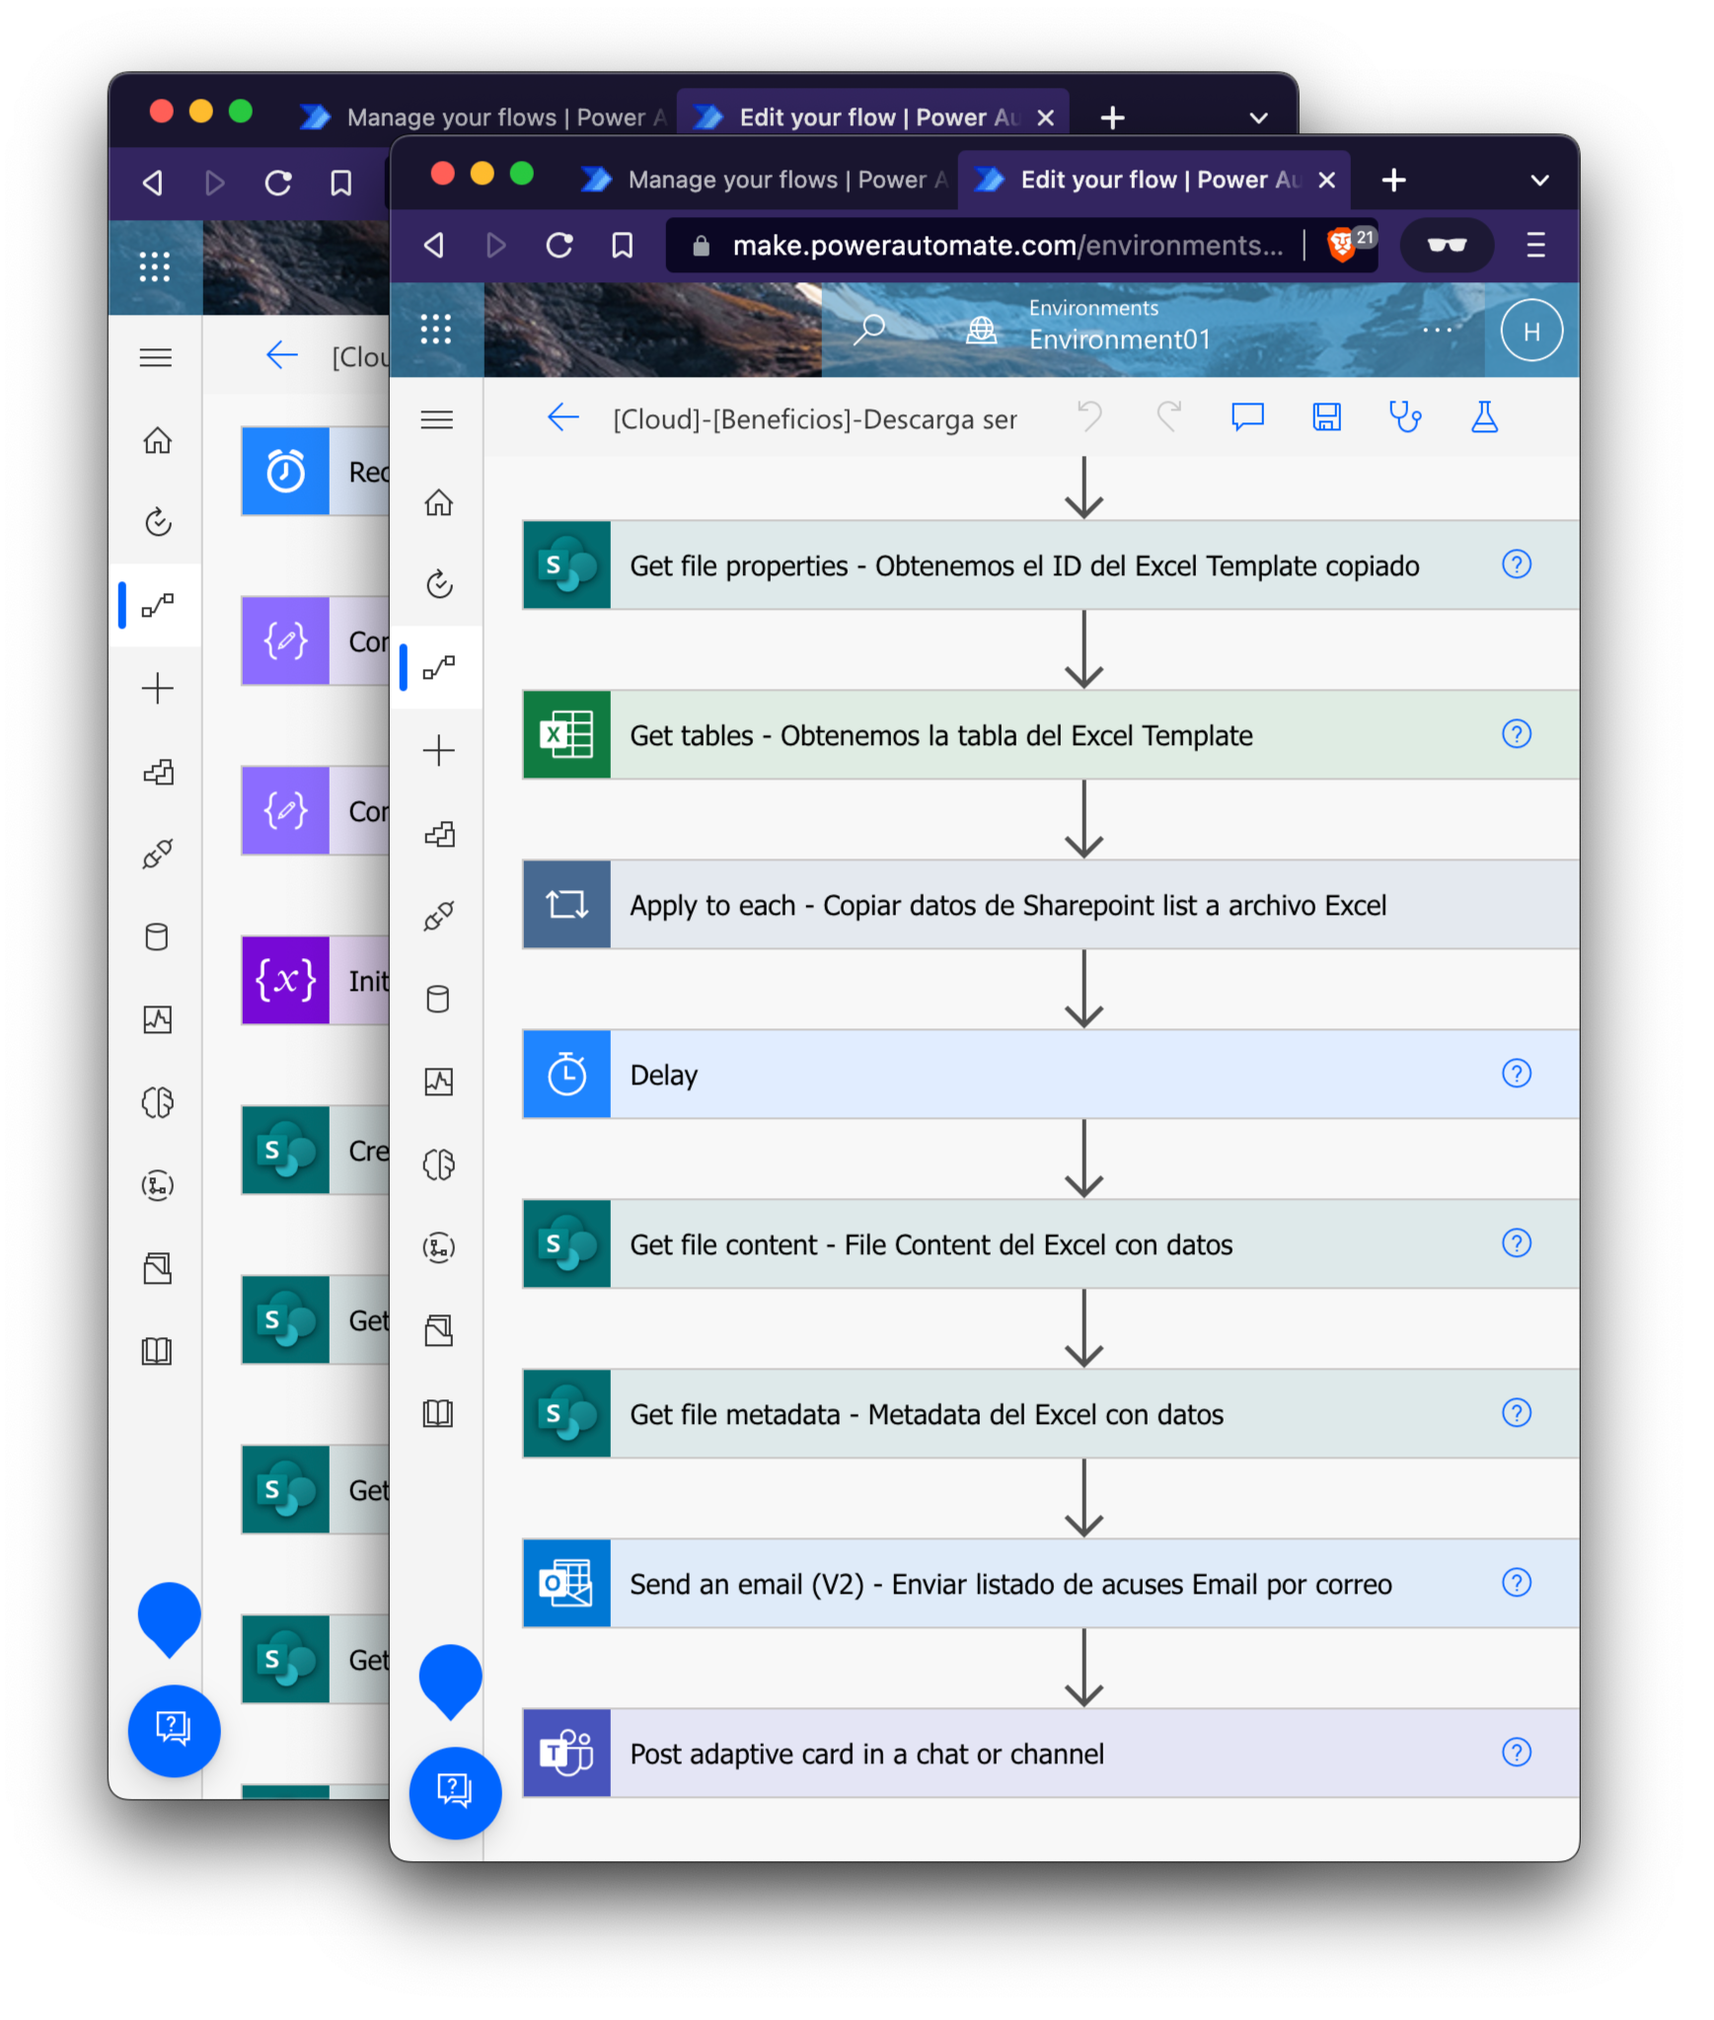The image size is (1714, 2020).
Task: Click the front window's back arrow by flow name
Action: 562,418
